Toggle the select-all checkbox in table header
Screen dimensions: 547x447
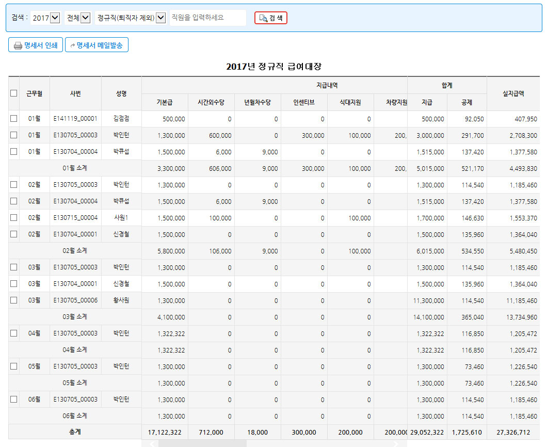(x=13, y=93)
